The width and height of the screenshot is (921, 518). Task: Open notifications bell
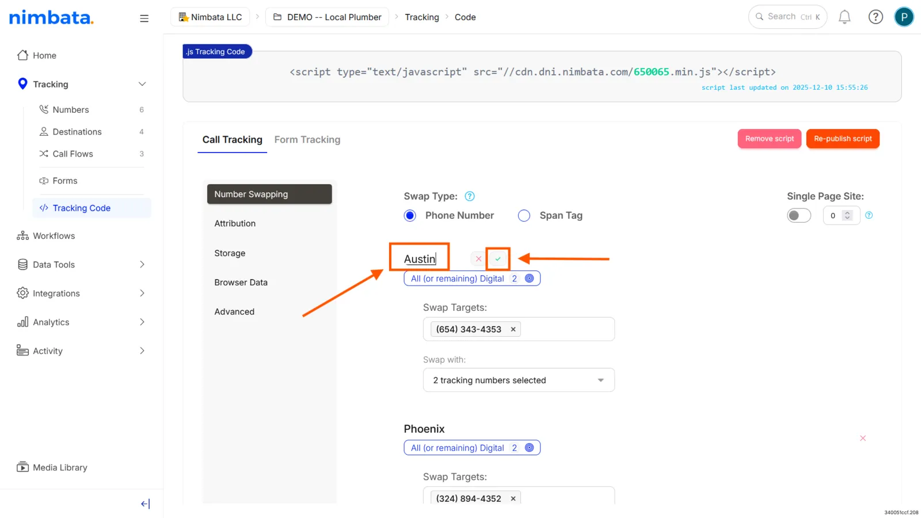pyautogui.click(x=844, y=17)
